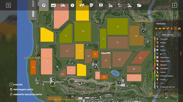Open general settings gear-monitor icon
183x102 pixels.
[120, 5]
